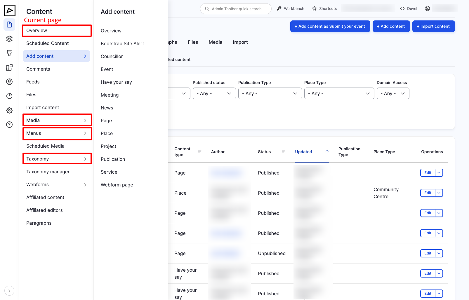Open the Domain Access dropdown
Screen dimensions: 469x300
(393, 93)
